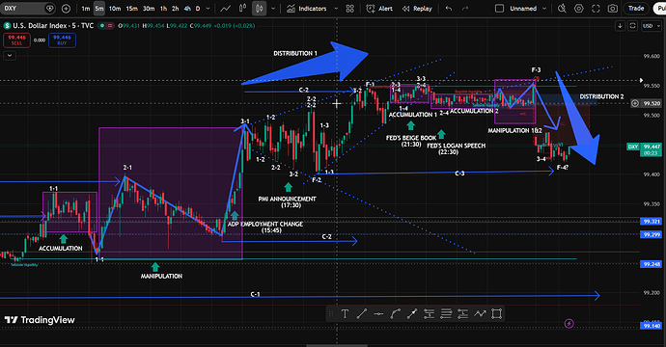The width and height of the screenshot is (666, 347).
Task: Click the symbol flag icon in search box
Action: click(x=49, y=9)
